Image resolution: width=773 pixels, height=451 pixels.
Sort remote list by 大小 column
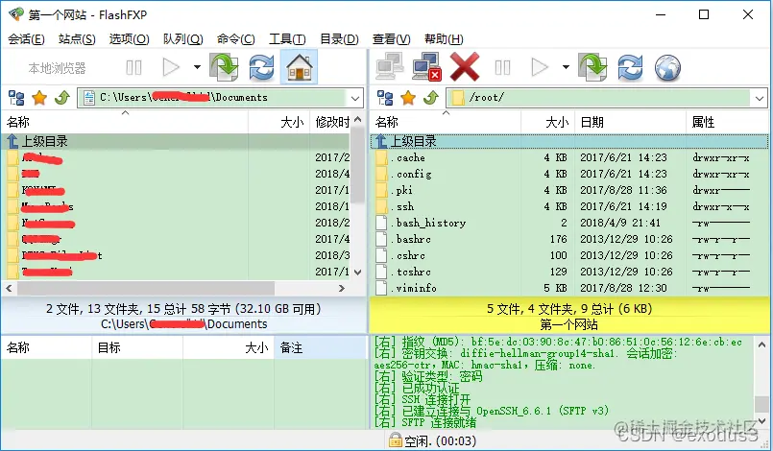tap(547, 122)
